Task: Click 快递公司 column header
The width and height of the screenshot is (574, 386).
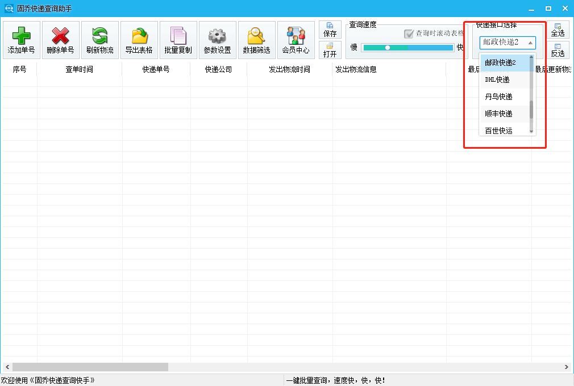Action: tap(219, 69)
